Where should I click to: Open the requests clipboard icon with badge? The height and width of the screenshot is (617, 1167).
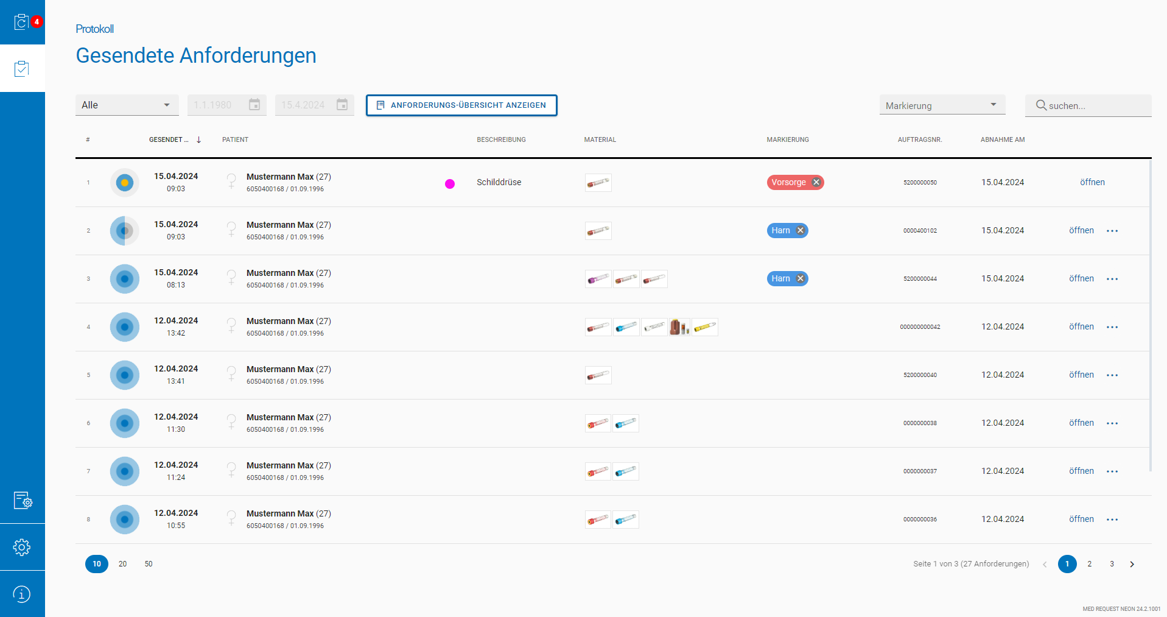coord(22,22)
